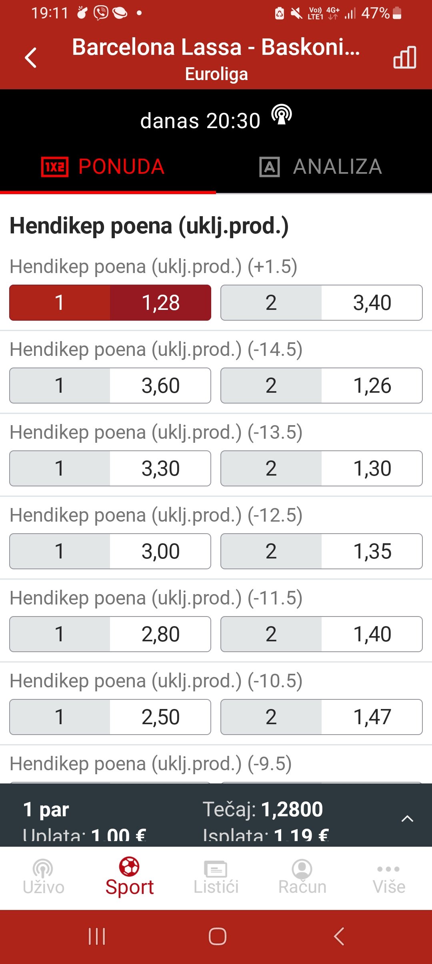Tap the live broadcast icon beside 20:30
The width and height of the screenshot is (432, 964).
(282, 115)
